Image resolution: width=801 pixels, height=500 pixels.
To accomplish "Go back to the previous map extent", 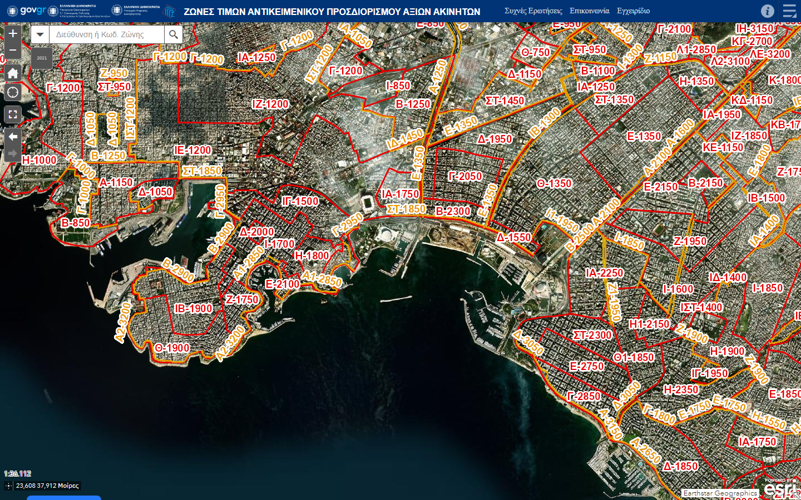I will pos(13,137).
